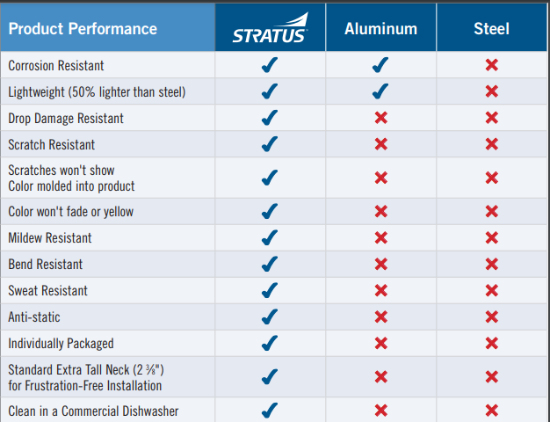Click Aluminum red X for Bend Resistant
This screenshot has height=422, width=550.
point(380,264)
